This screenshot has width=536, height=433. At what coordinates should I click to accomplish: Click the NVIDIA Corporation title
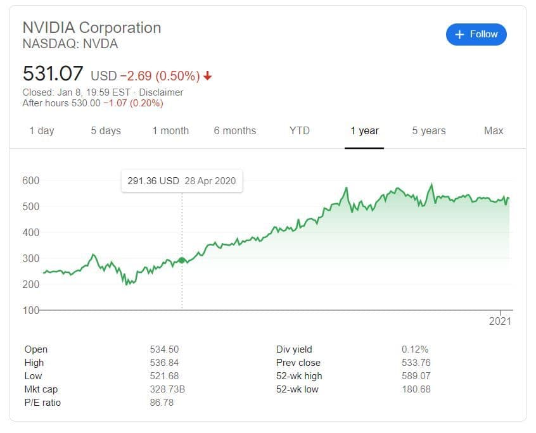[x=92, y=28]
